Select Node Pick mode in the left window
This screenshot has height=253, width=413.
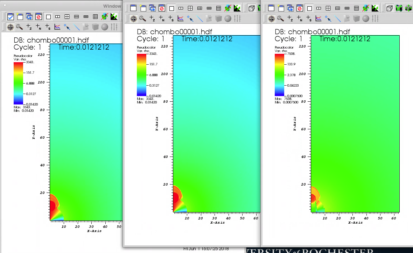[38, 27]
